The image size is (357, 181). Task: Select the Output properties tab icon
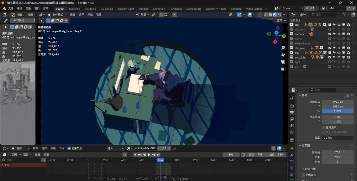pyautogui.click(x=292, y=112)
